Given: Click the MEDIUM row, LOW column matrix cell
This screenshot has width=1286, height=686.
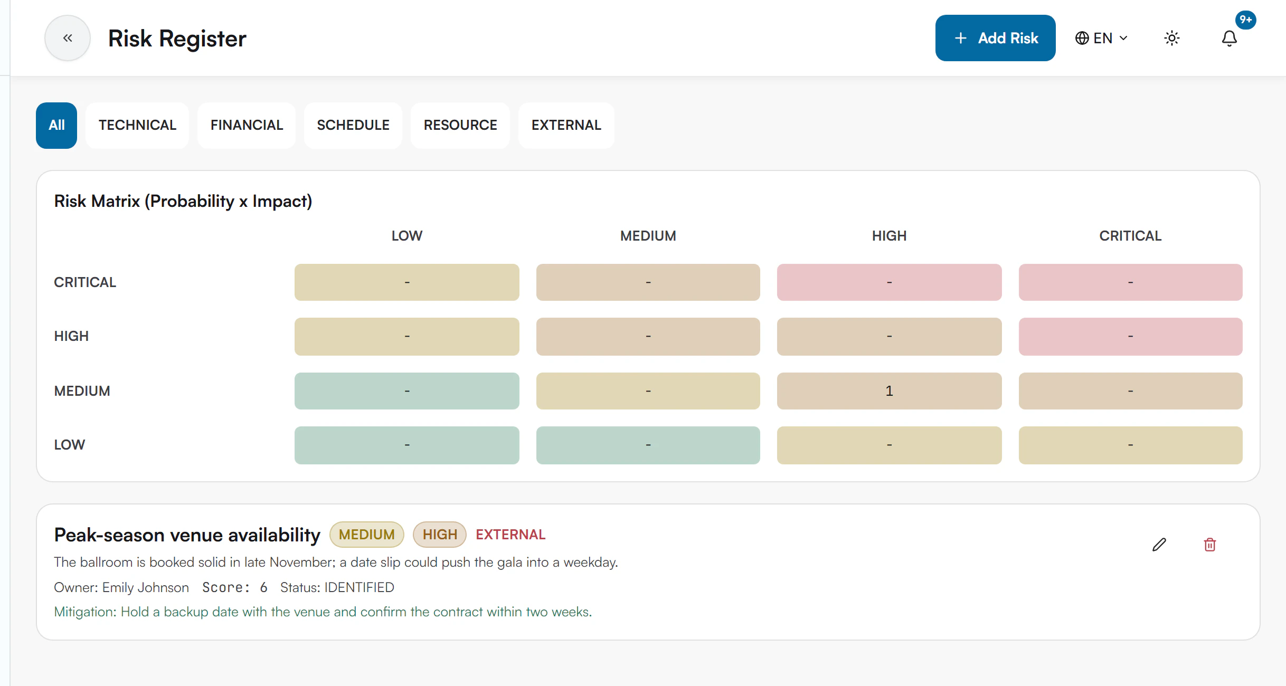Looking at the screenshot, I should click(406, 391).
